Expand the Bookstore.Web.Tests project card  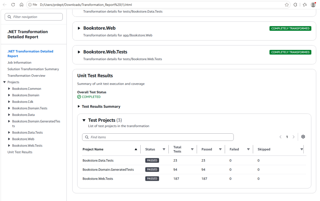(79, 52)
